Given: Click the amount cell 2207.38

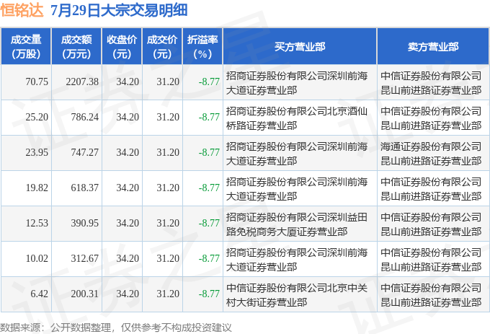Looking at the screenshot, I should point(82,82).
